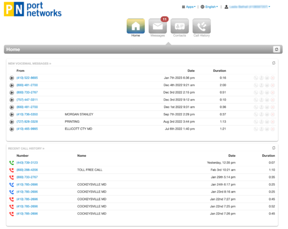
Task: Play voicemail from (410) 522-8695
Action: coord(12,78)
